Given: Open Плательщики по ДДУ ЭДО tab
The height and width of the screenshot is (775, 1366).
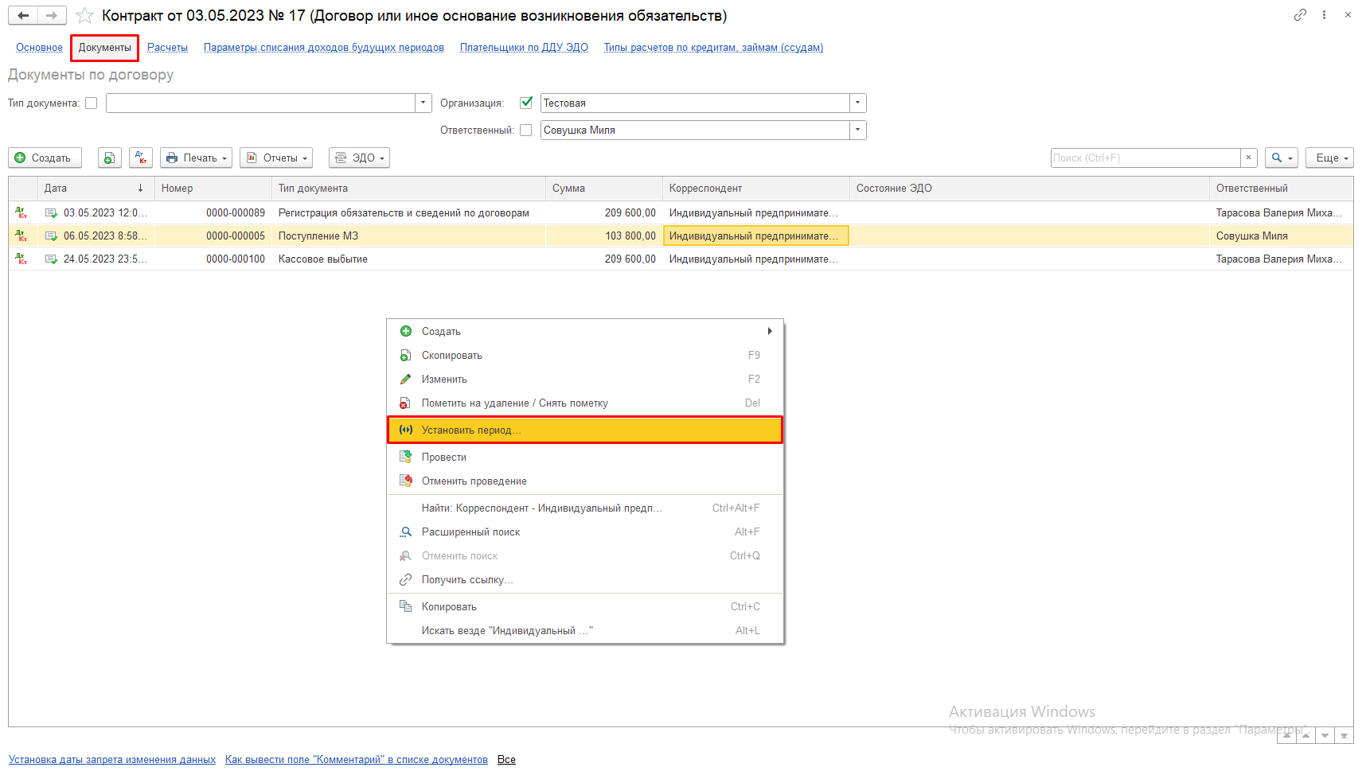Looking at the screenshot, I should point(524,48).
